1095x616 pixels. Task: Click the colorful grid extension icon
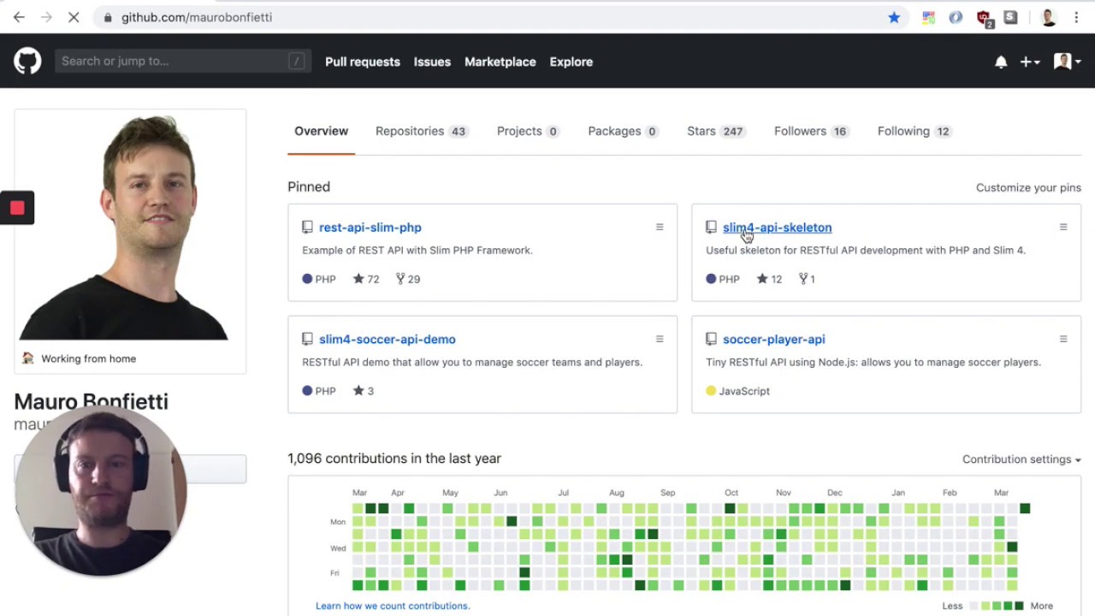click(928, 17)
